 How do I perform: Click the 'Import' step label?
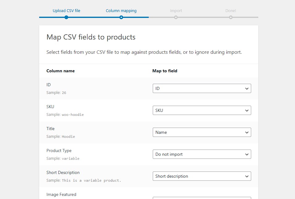pos(176,11)
